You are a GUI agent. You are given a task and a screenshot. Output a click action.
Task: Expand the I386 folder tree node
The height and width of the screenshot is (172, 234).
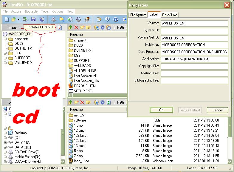click(5, 53)
